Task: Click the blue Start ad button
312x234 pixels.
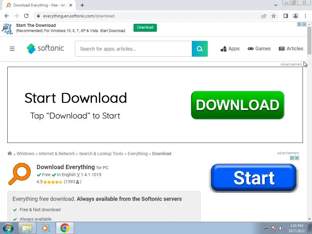Action: pyautogui.click(x=254, y=178)
